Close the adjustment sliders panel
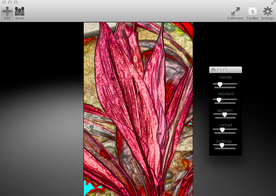 [x=213, y=70]
